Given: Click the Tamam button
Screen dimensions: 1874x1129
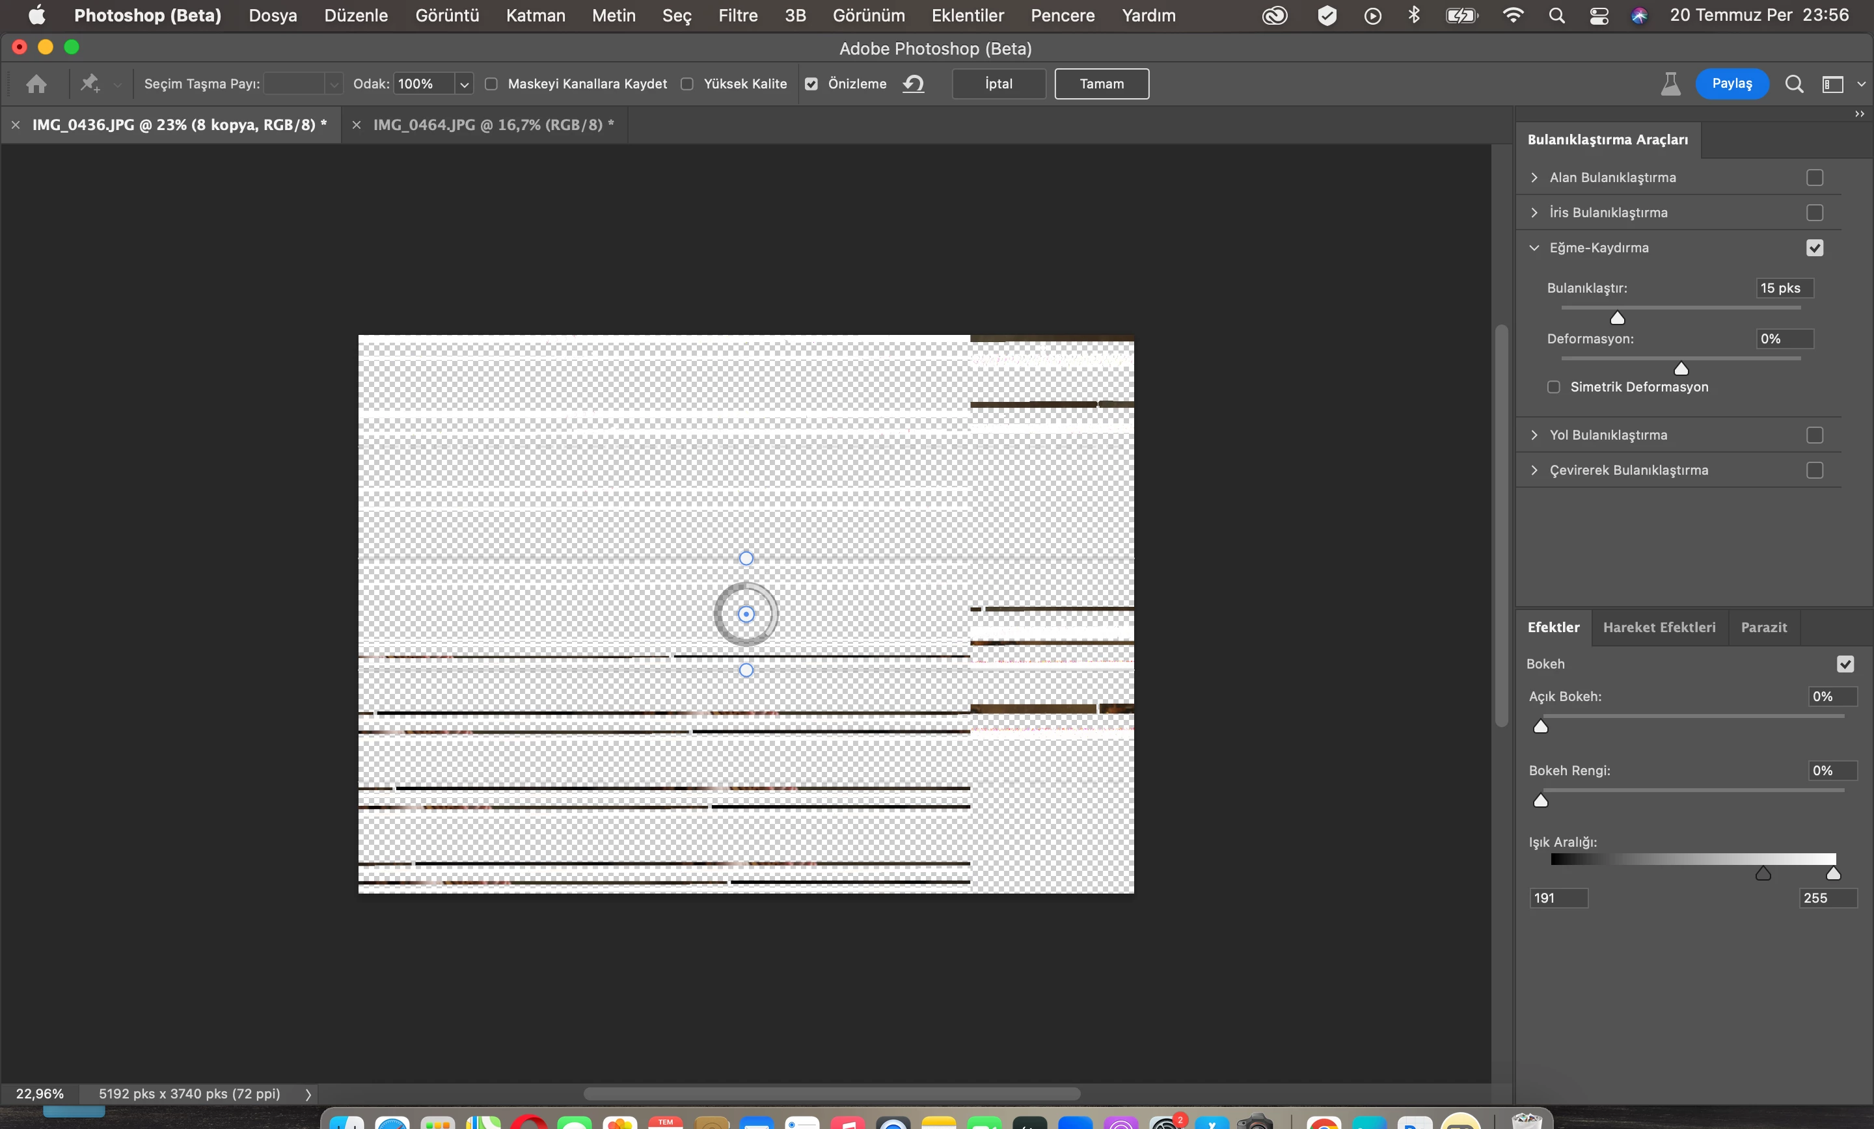Looking at the screenshot, I should tap(1101, 84).
